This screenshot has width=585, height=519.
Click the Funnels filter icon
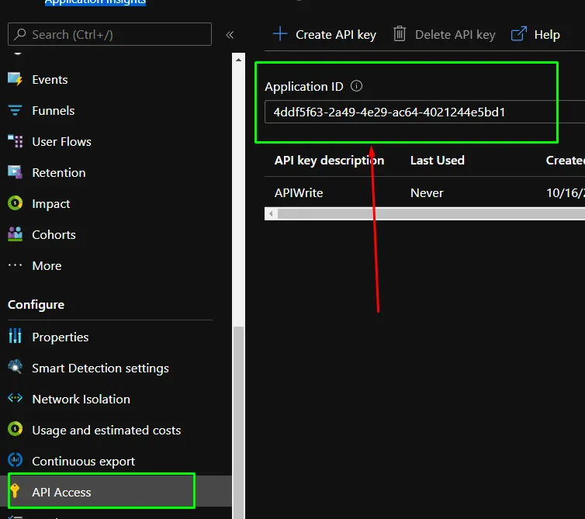[16, 110]
